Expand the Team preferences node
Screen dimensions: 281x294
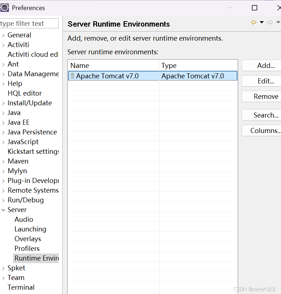click(x=3, y=278)
